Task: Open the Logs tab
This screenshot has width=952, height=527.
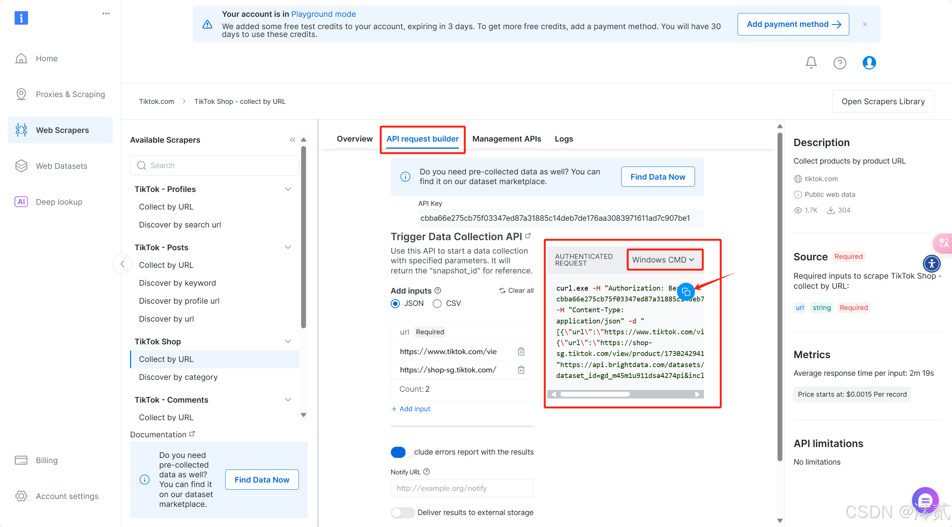Action: coord(563,139)
